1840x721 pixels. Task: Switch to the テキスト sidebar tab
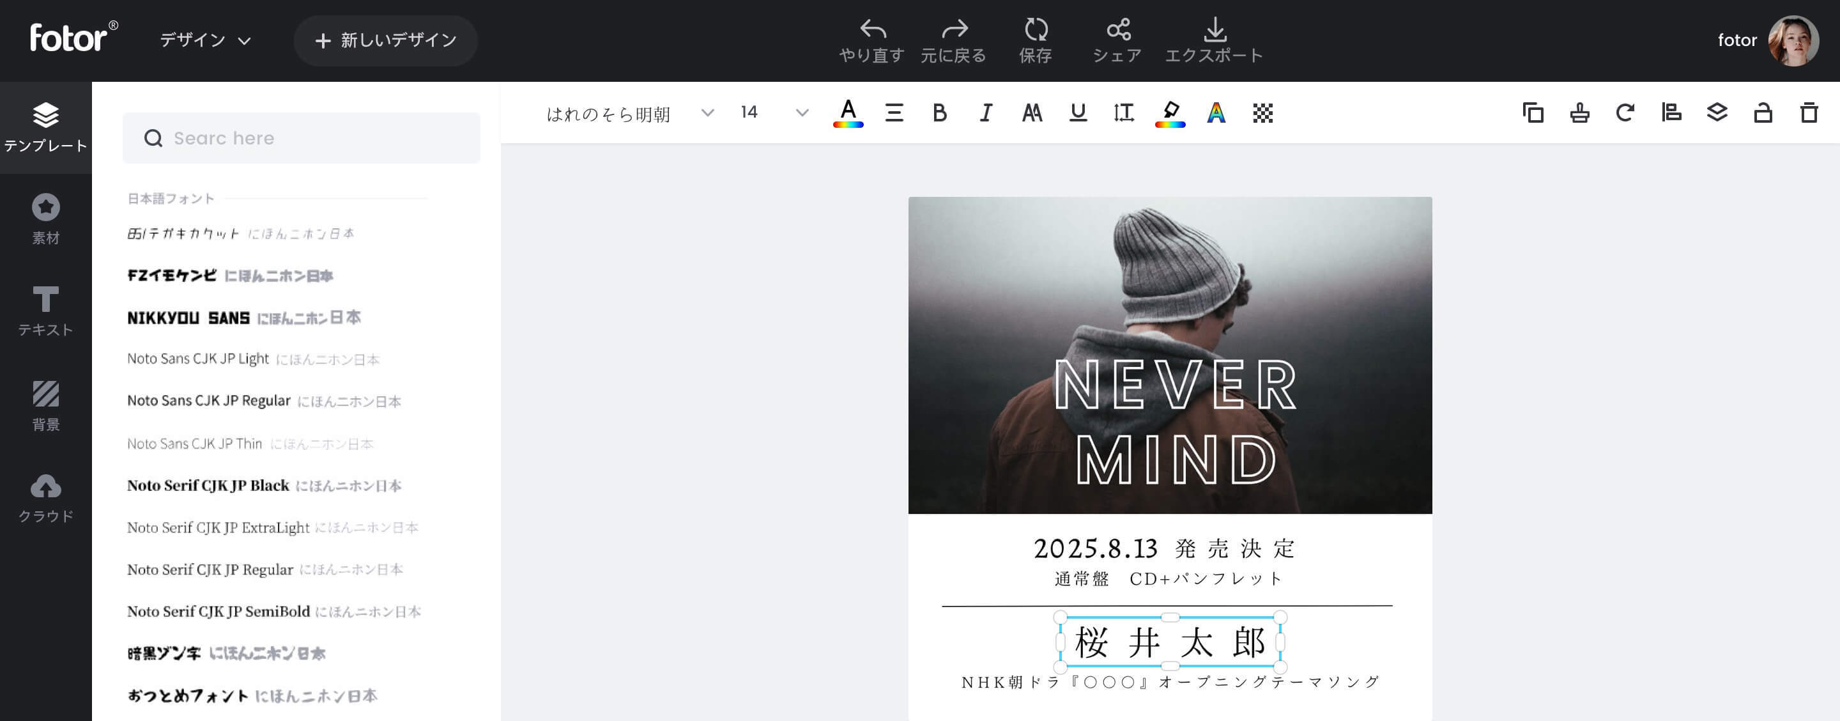pyautogui.click(x=46, y=311)
